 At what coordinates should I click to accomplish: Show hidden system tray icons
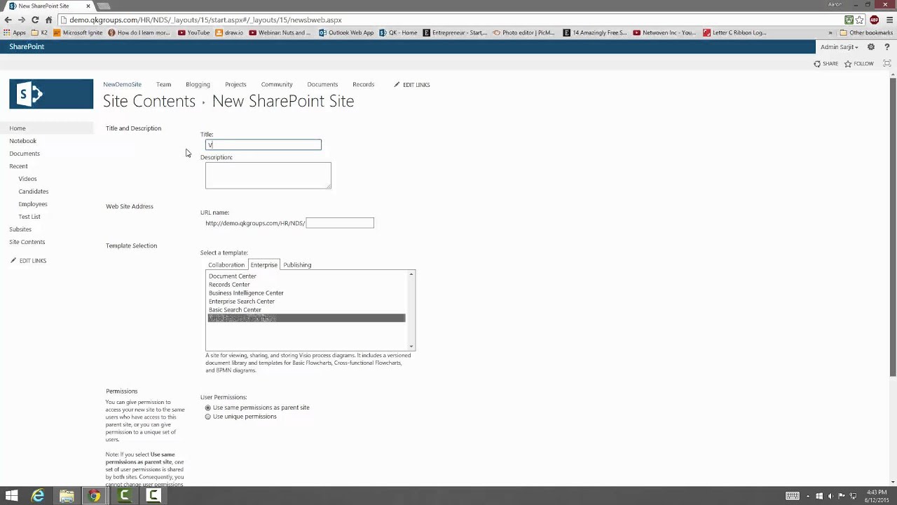point(807,496)
